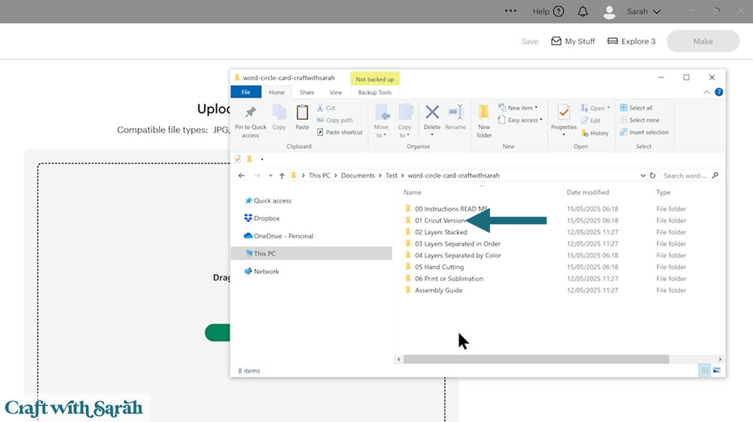
Task: Open the My Stuff link
Action: [x=573, y=41]
